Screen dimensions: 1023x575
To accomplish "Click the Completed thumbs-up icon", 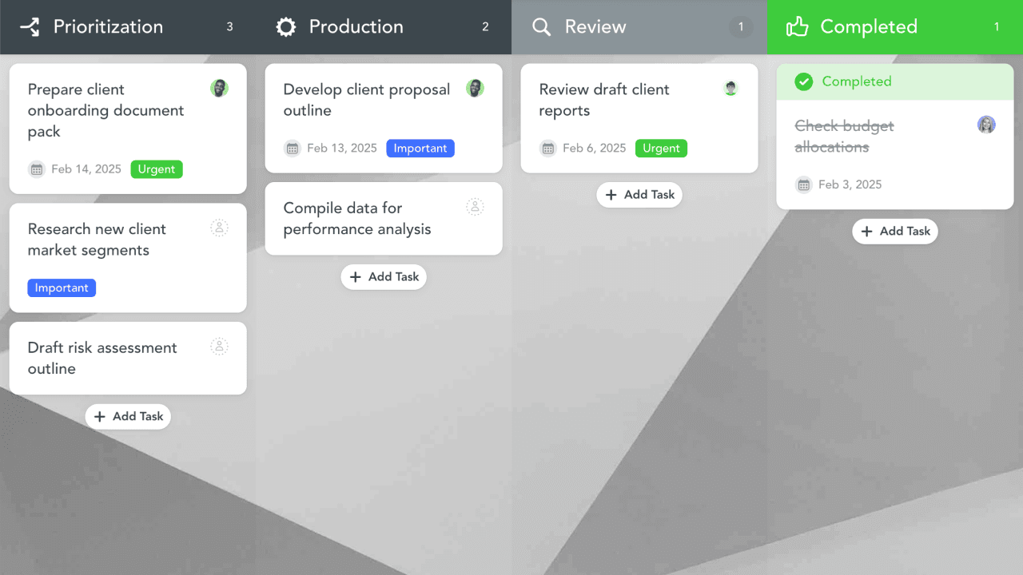I will point(797,27).
